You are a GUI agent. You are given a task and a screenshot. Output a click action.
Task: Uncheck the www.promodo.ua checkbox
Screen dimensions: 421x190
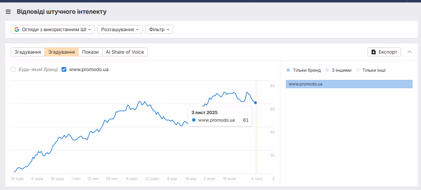(64, 69)
